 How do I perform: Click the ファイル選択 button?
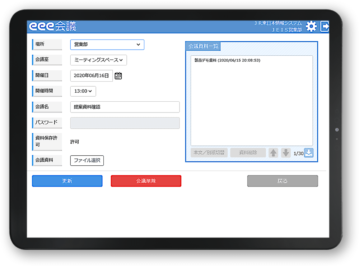[x=87, y=161]
